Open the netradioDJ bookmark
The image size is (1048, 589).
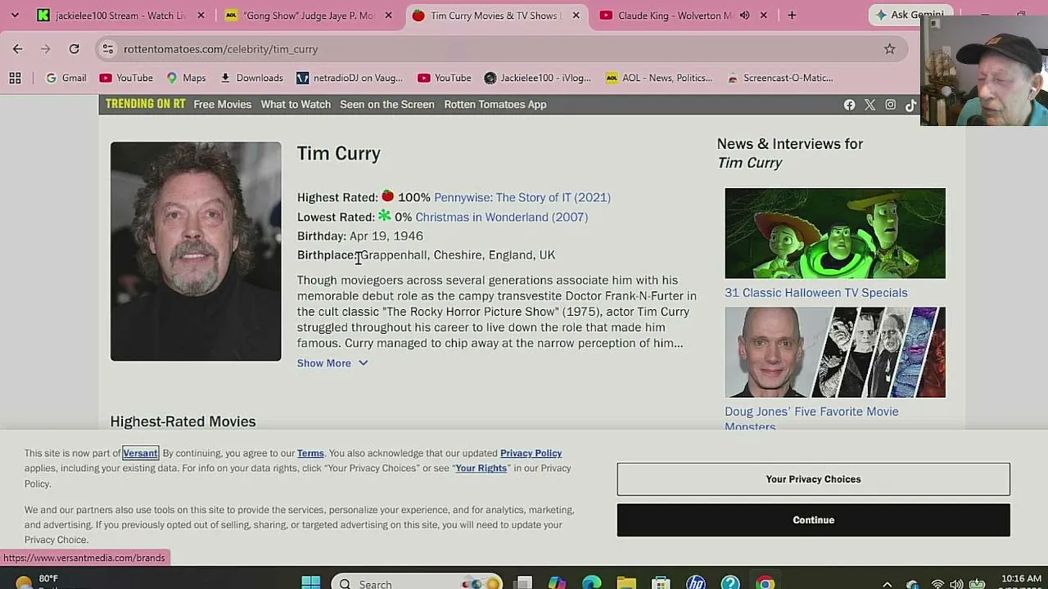click(350, 78)
